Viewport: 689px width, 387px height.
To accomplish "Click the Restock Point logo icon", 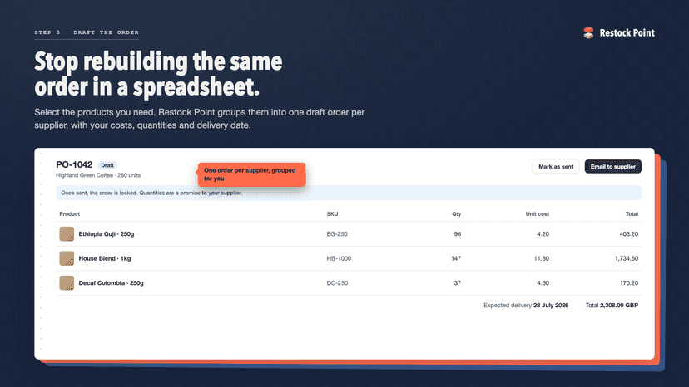I will tap(588, 32).
